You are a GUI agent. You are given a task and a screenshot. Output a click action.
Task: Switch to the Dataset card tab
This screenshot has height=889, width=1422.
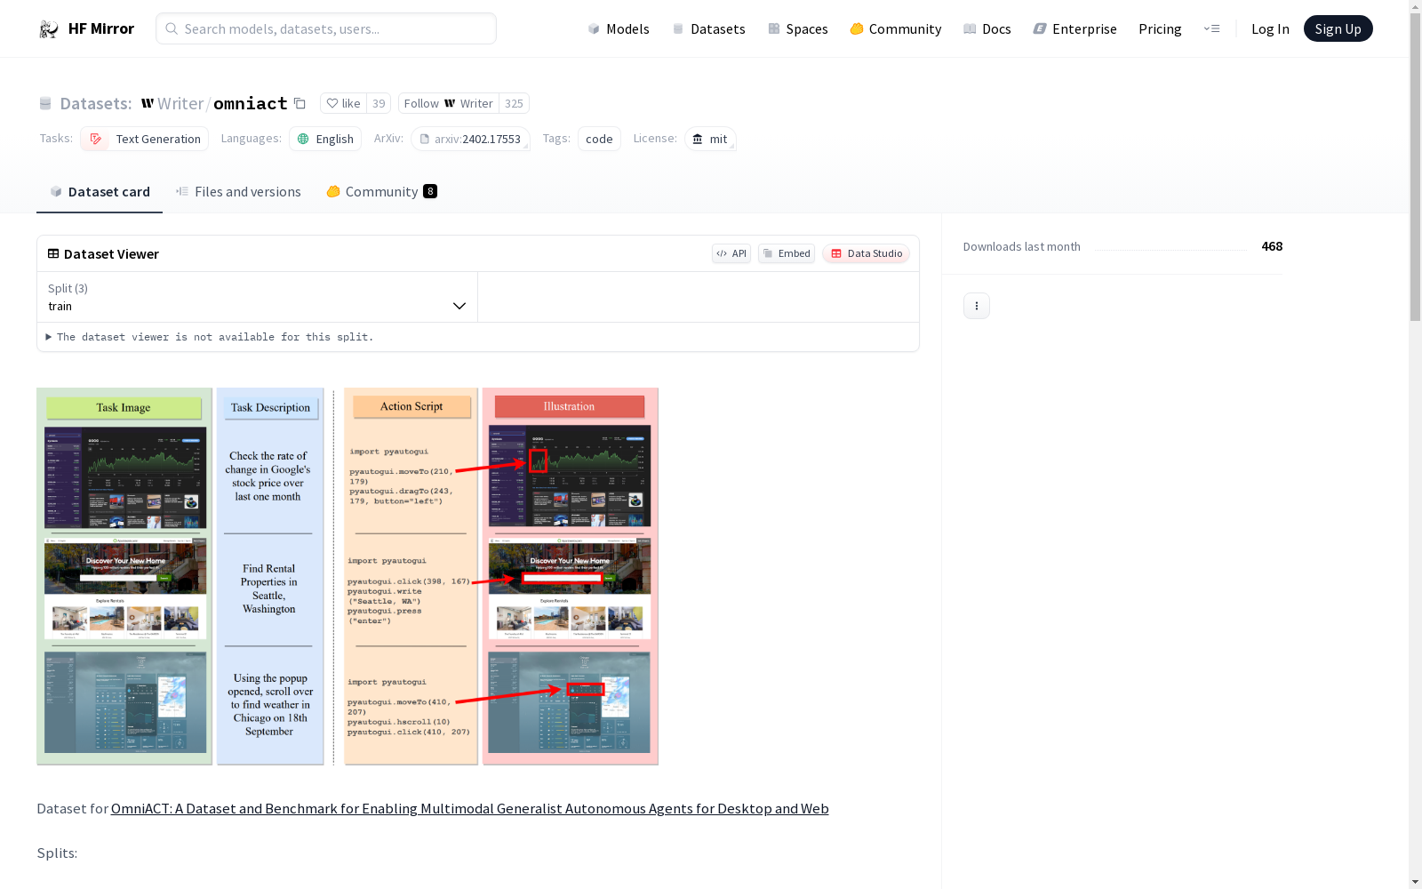click(x=100, y=191)
